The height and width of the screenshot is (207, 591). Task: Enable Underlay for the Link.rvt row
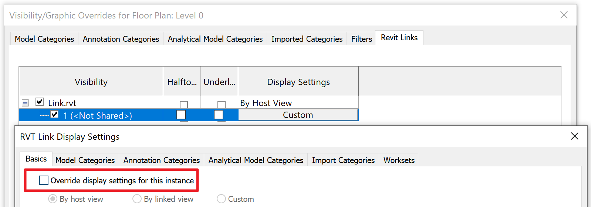click(221, 105)
